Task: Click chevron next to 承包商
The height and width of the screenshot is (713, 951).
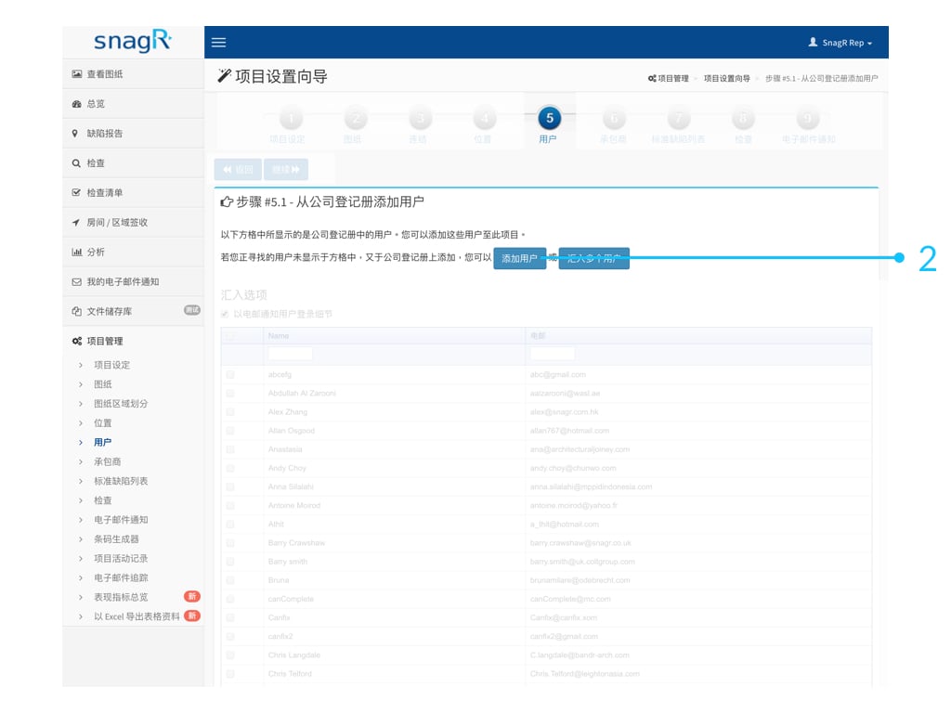Action: click(81, 462)
